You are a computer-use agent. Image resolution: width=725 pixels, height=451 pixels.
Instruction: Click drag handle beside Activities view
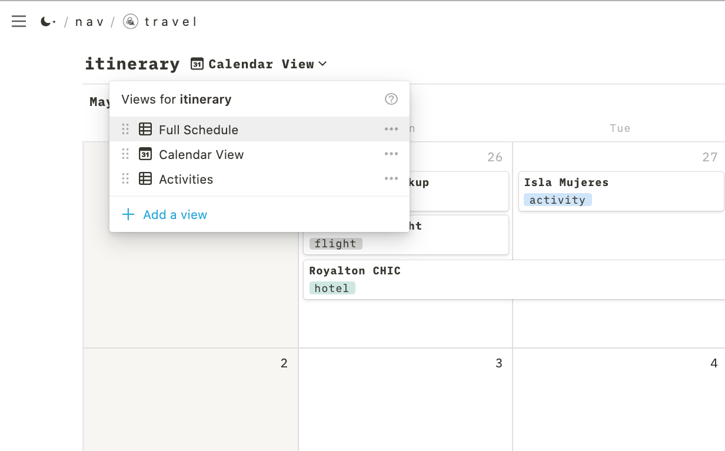[125, 179]
